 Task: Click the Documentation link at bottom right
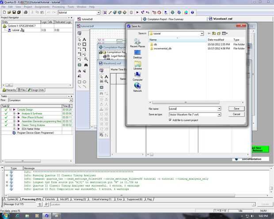(x=251, y=159)
